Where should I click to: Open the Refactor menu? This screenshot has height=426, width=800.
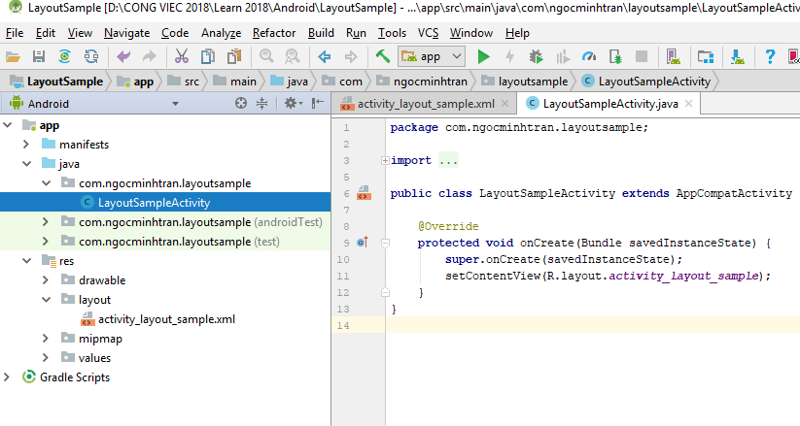(273, 33)
